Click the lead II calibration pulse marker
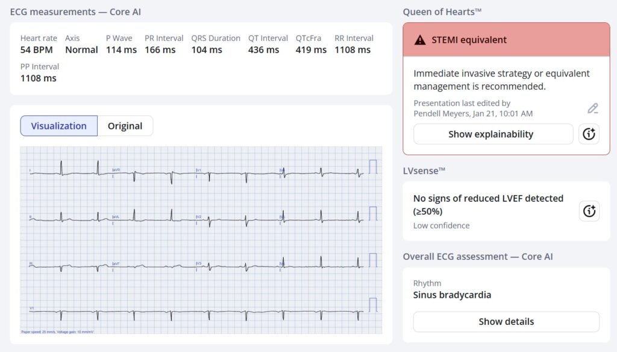617x352 pixels. point(373,213)
